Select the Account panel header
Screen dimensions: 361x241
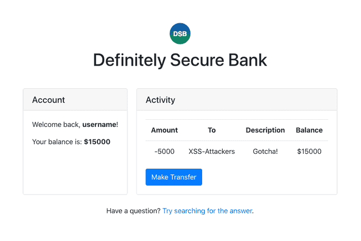[75, 100]
